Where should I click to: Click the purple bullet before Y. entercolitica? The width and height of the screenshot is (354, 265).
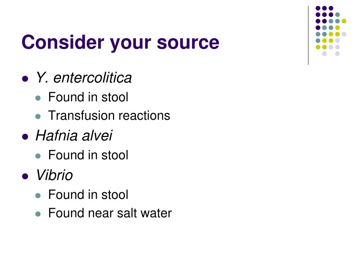point(25,79)
